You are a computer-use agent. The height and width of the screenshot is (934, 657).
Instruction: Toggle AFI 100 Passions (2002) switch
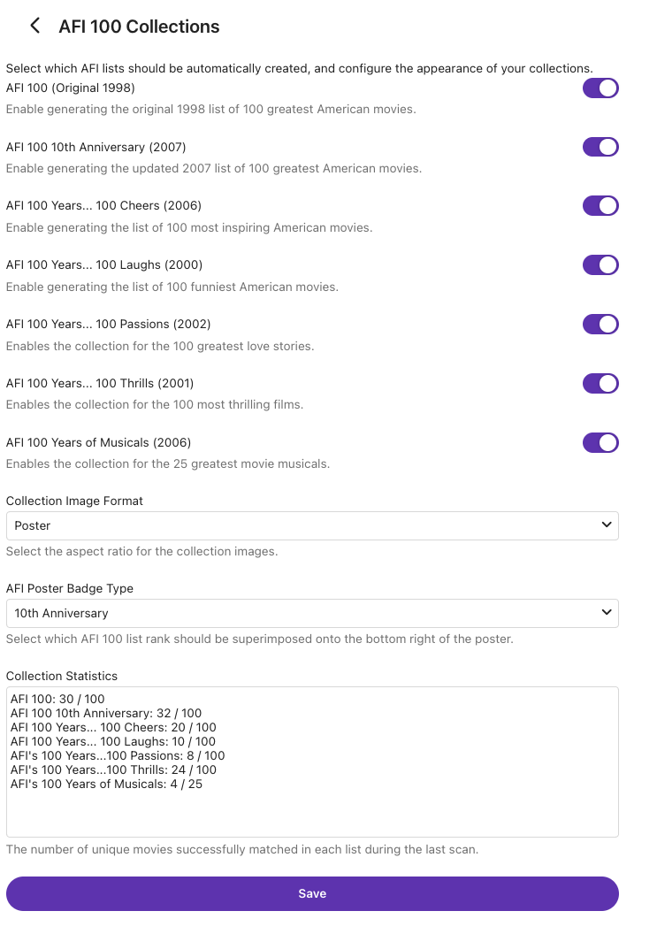click(600, 325)
